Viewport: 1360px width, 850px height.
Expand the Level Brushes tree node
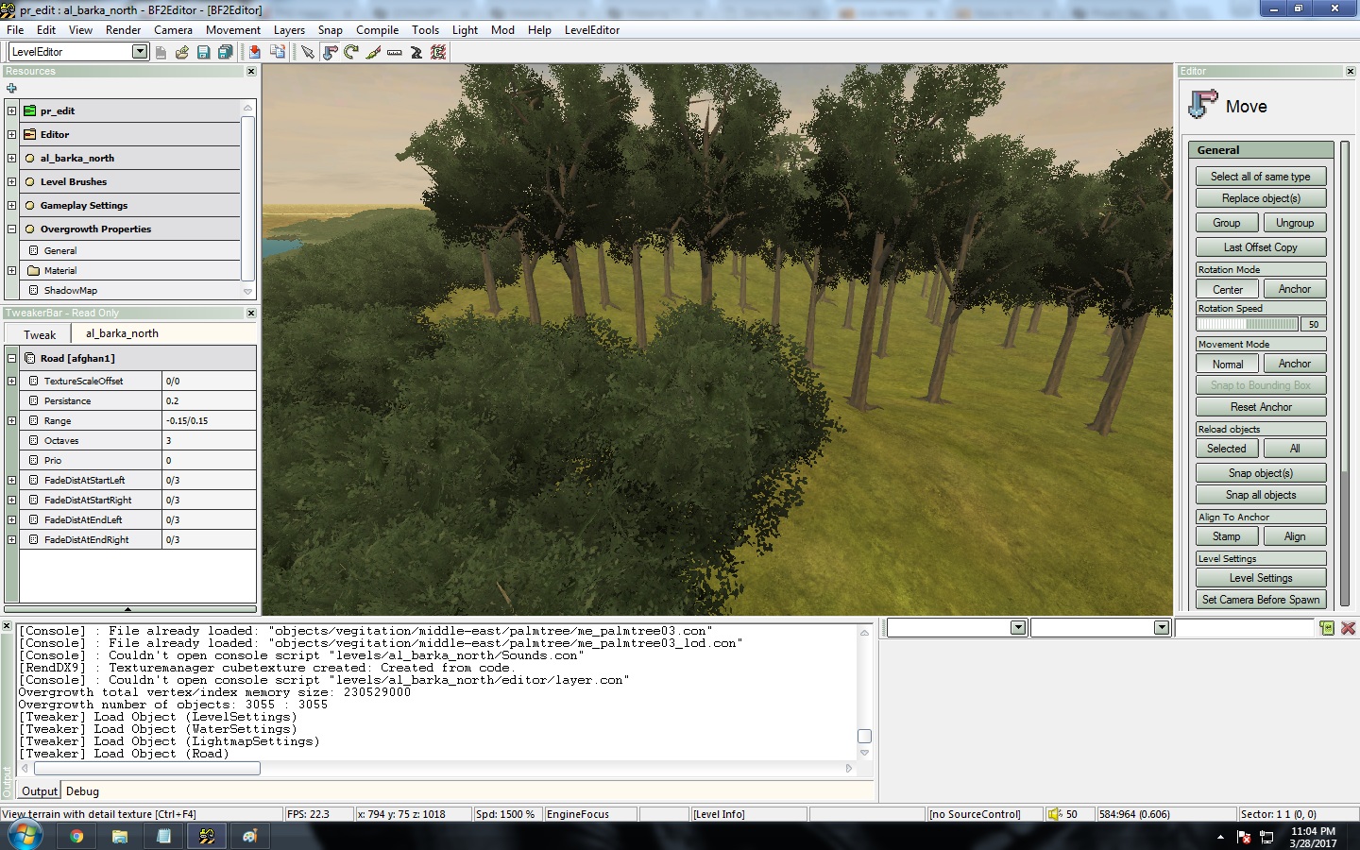coord(11,181)
